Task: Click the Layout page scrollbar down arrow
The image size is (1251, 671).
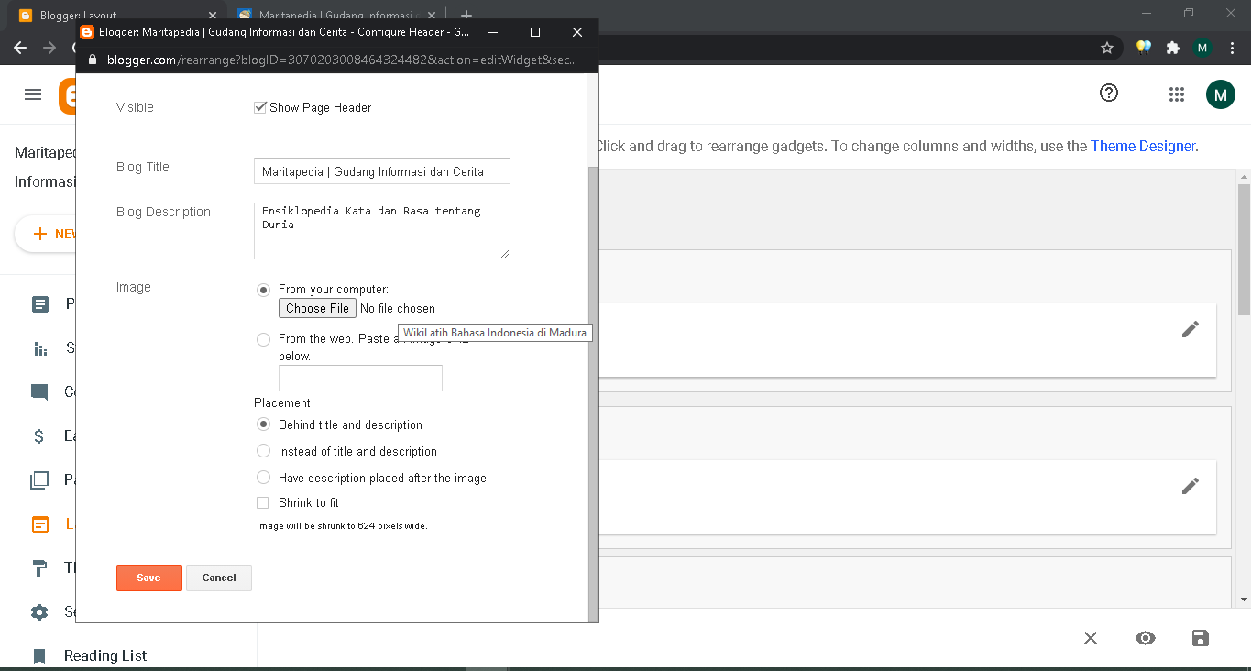Action: click(x=1244, y=599)
